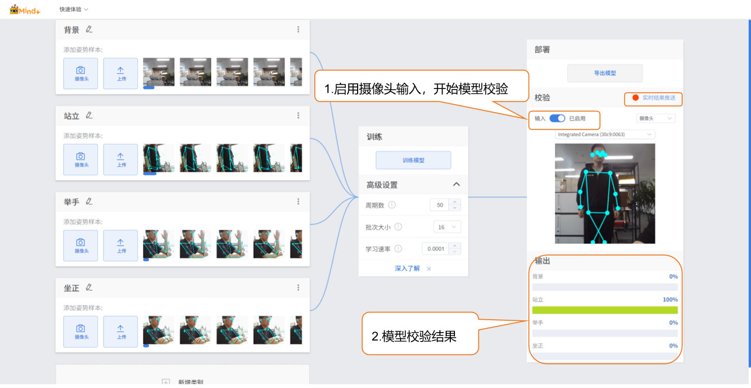
Task: Click the edit pencil beside 站立
Action: tap(90, 115)
